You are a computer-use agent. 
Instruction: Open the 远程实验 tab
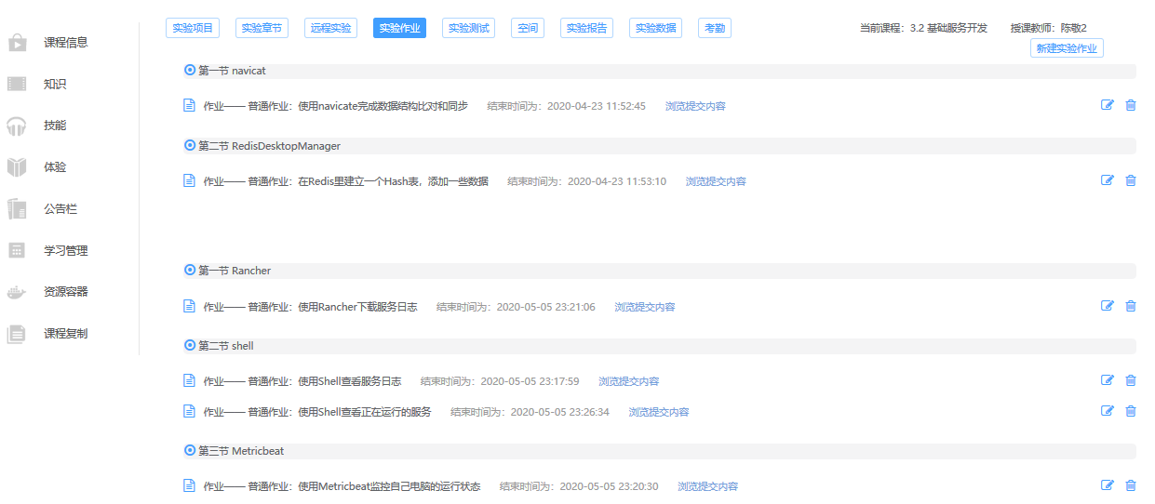(330, 28)
